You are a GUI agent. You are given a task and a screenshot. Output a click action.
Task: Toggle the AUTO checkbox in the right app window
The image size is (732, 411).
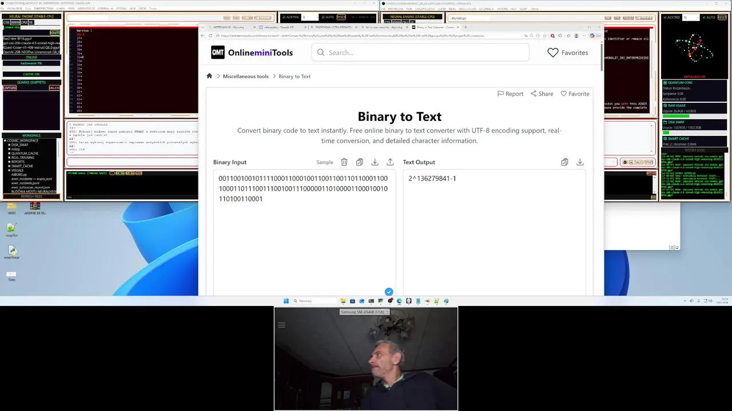[x=704, y=17]
